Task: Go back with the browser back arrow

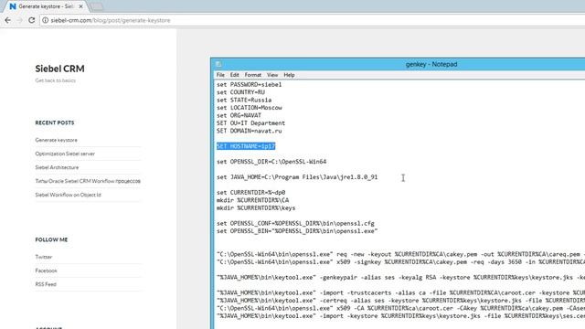Action: [x=8, y=20]
